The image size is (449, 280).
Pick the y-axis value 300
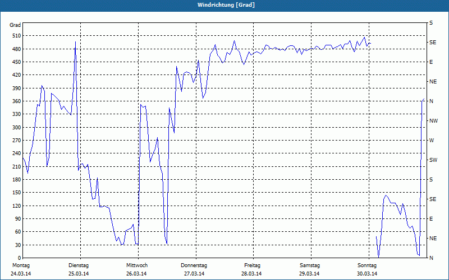[x=17, y=128]
